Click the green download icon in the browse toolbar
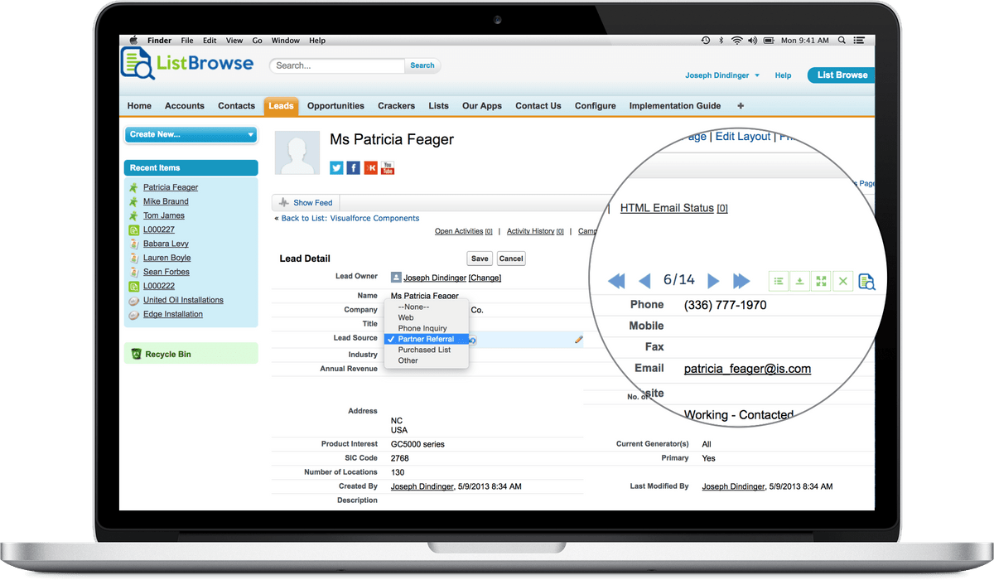This screenshot has height=580, width=994. click(799, 281)
